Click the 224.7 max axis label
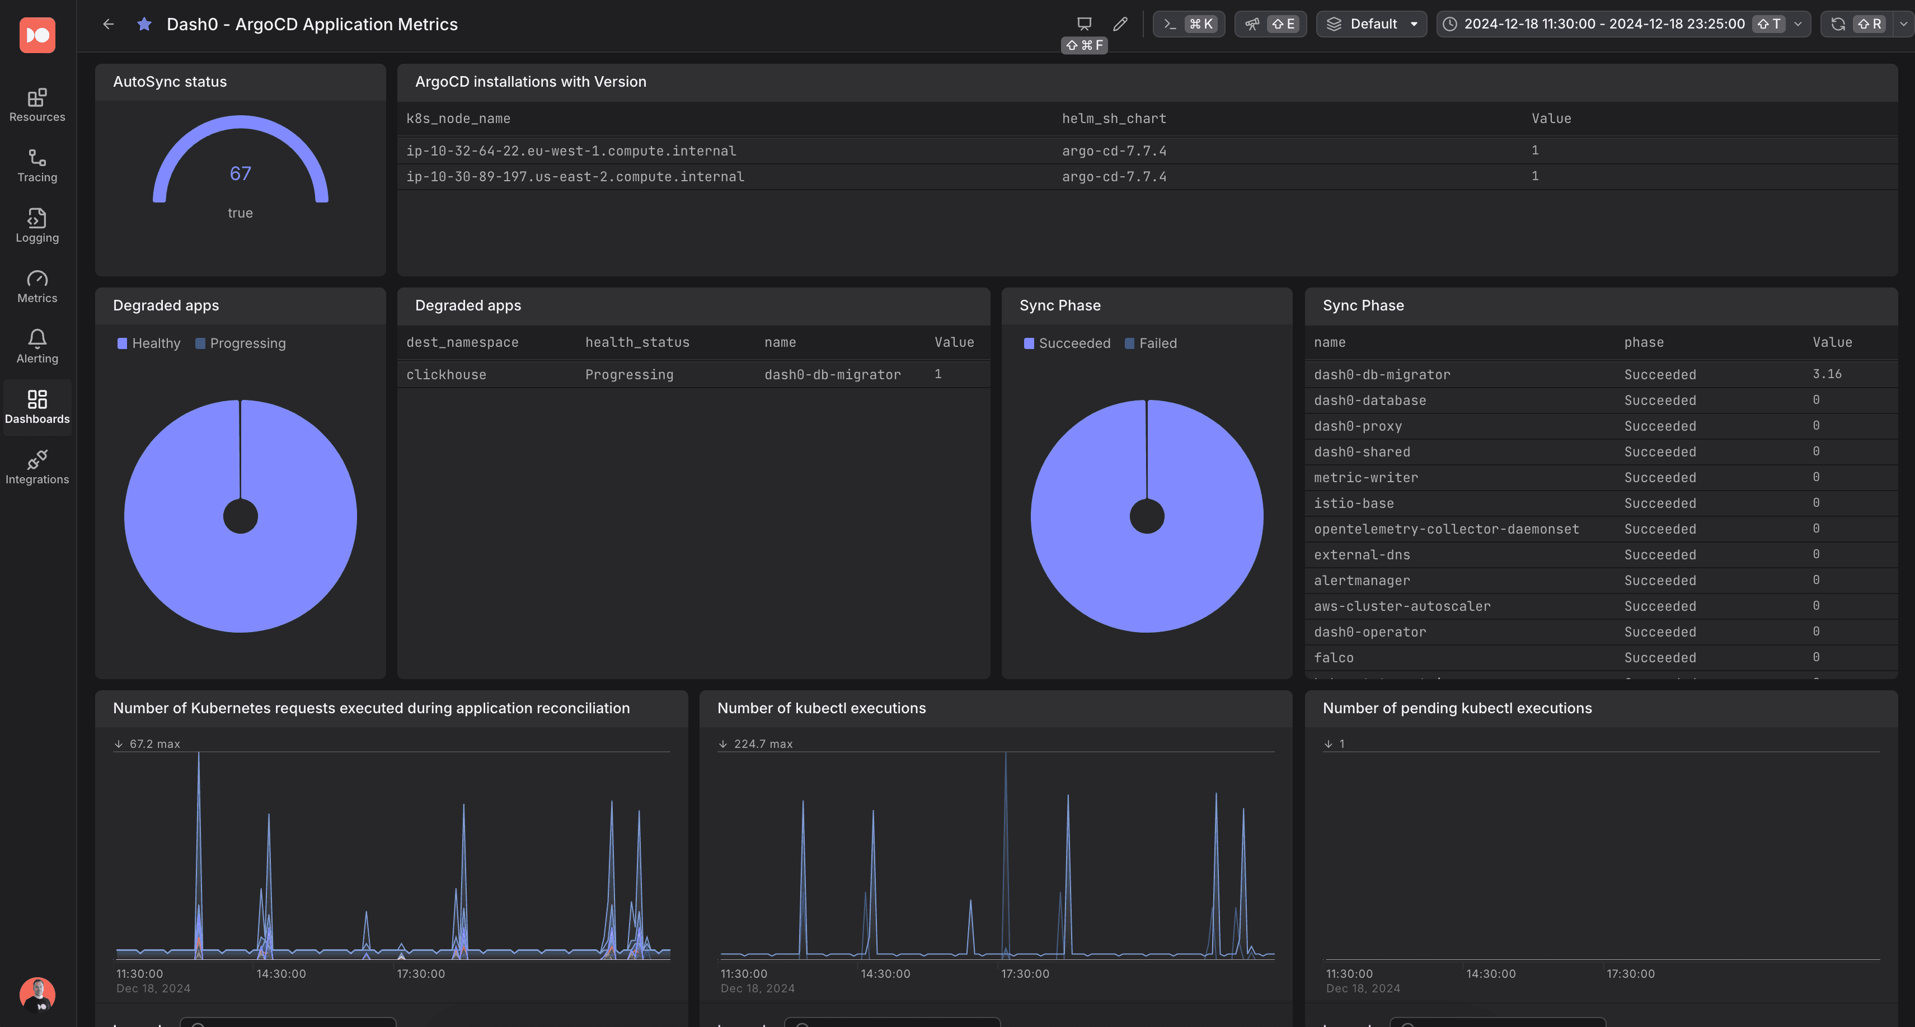1915x1027 pixels. click(x=763, y=744)
